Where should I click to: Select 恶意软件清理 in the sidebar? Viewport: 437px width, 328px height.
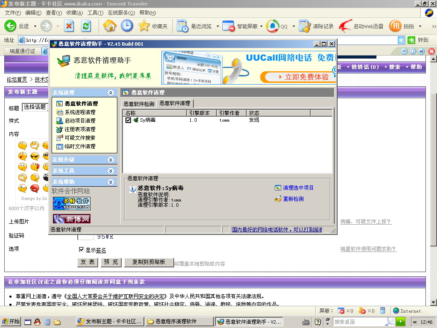click(81, 103)
